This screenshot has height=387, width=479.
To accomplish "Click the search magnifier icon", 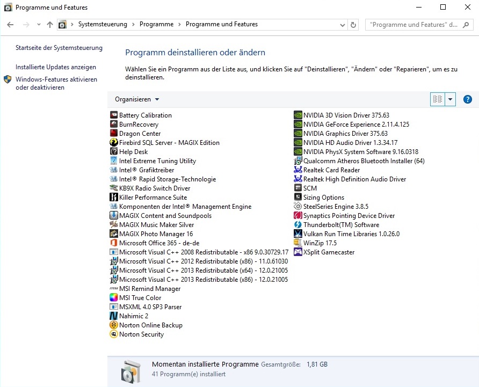I will (x=466, y=25).
